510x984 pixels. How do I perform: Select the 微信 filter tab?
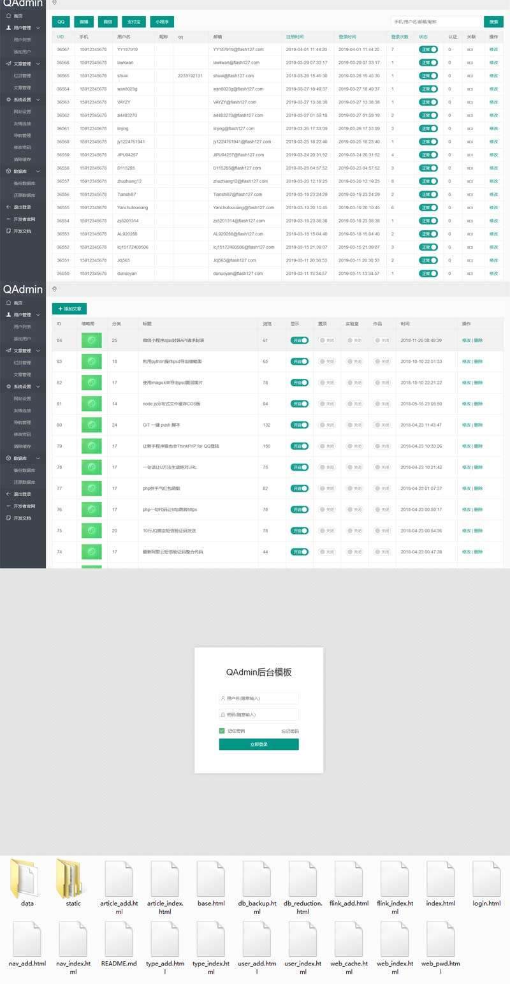108,22
